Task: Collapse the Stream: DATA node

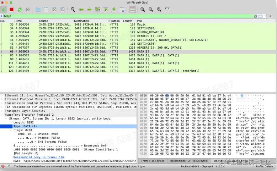Action: (6, 118)
